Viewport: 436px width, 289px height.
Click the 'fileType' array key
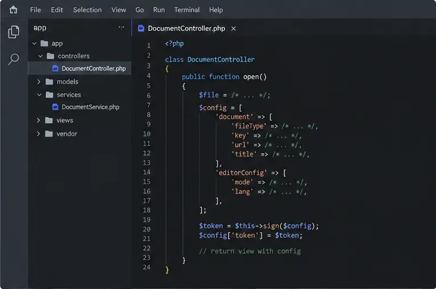point(249,126)
